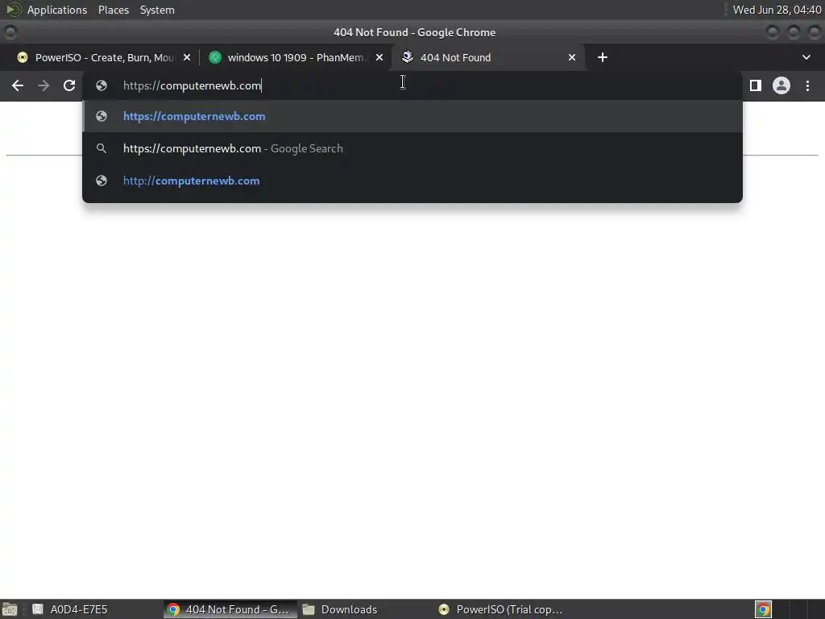
Task: Switch to PowerISO (Trial copy) taskbar window
Action: [x=501, y=609]
